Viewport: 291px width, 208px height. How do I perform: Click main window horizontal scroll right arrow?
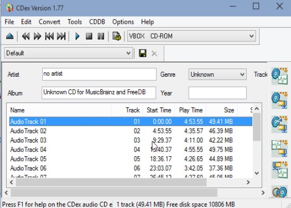coord(263,193)
